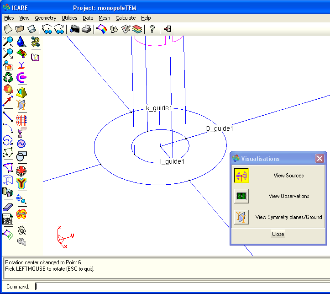Viewport: 330px width, 294px height.
Task: Click the red radiation pattern polar icon
Action: point(21,171)
